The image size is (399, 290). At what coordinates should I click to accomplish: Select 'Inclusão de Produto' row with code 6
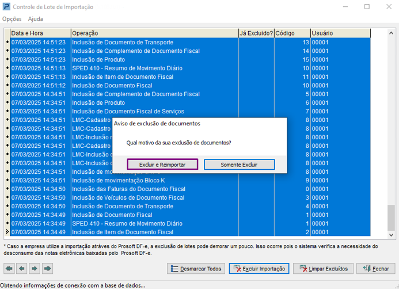pyautogui.click(x=191, y=103)
